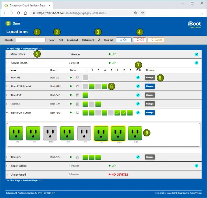Turn selected outlets On
The image size is (207, 198).
point(124,40)
